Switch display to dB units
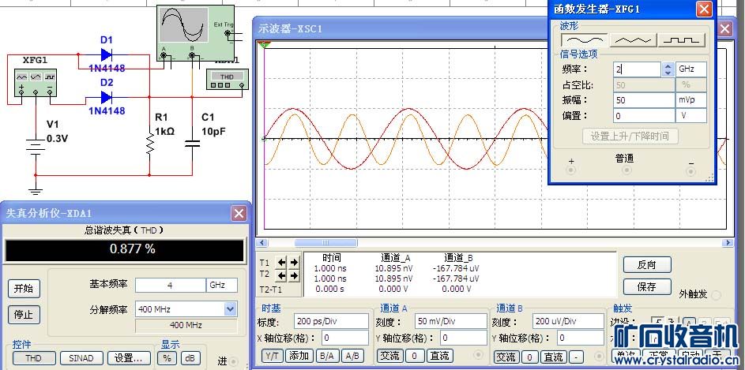Image resolution: width=745 pixels, height=370 pixels. point(190,358)
